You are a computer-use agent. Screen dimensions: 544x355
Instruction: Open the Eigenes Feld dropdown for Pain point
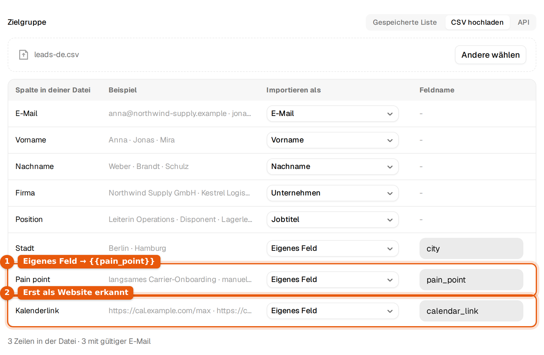point(332,280)
